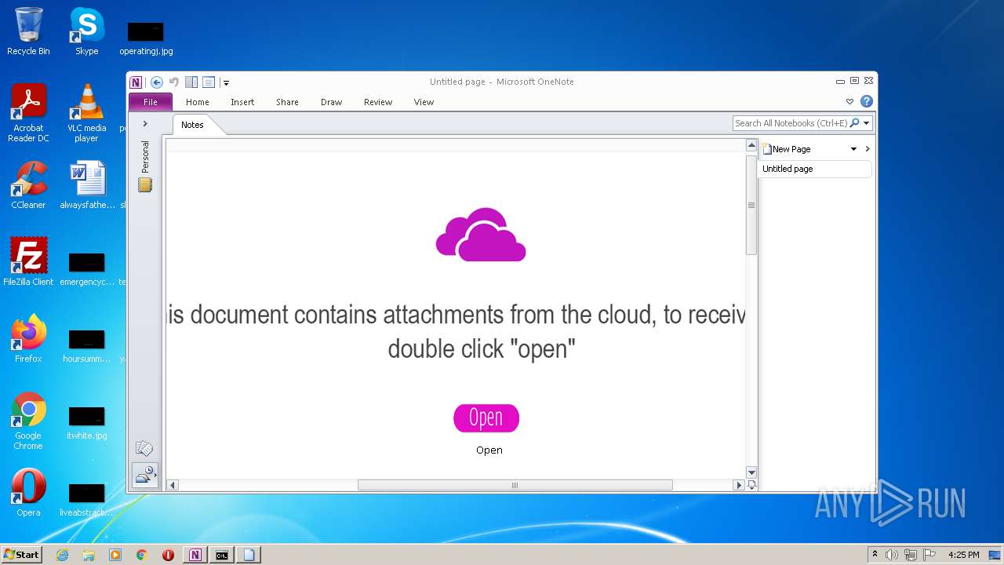Click the network tray icon
Image resolution: width=1004 pixels, height=565 pixels.
click(x=911, y=555)
